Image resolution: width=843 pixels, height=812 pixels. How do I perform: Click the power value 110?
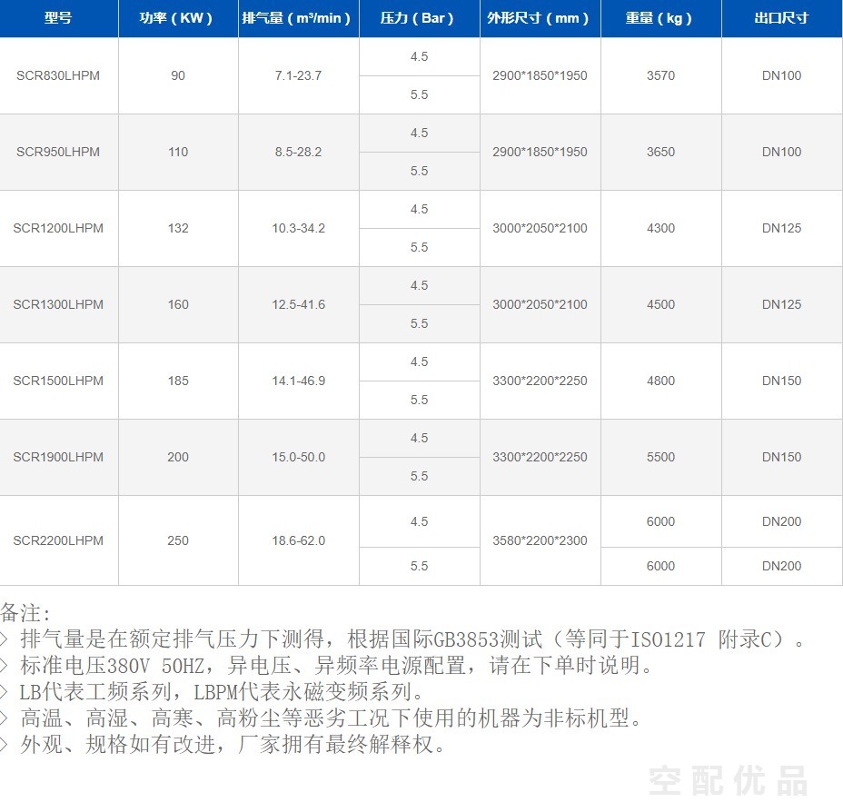178,152
